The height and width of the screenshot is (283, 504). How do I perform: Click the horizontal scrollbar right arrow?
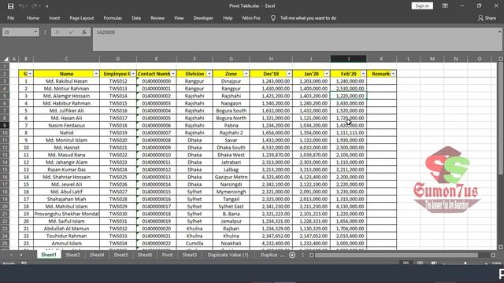click(493, 255)
